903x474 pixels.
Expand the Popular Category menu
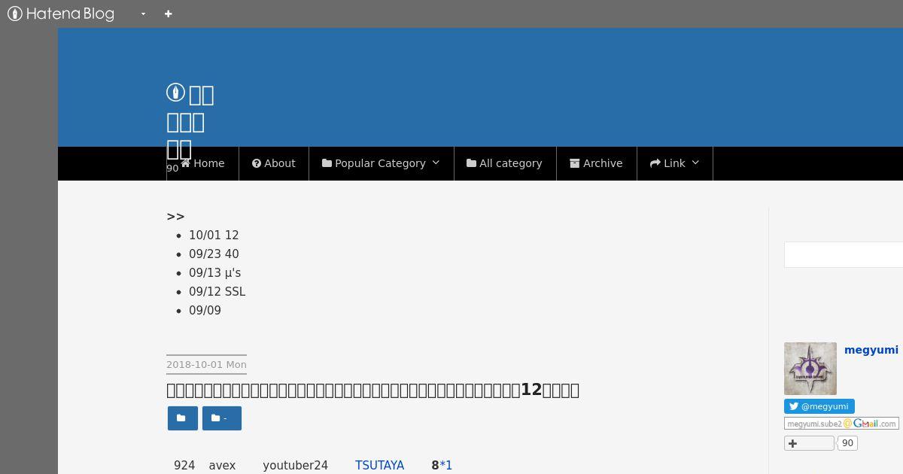[x=382, y=163]
